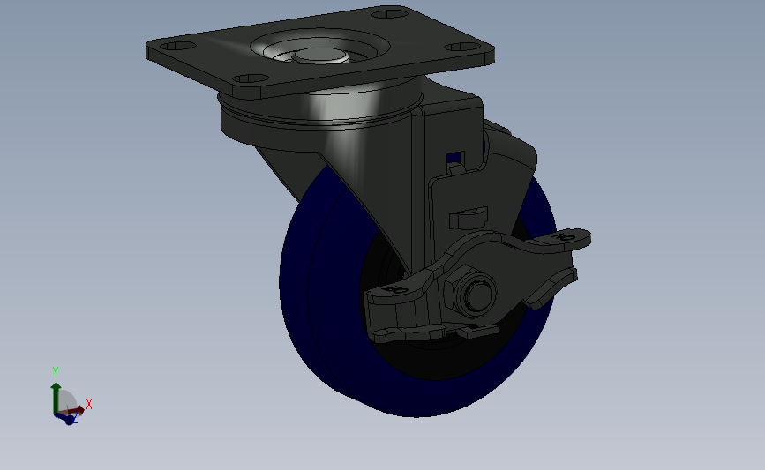Image resolution: width=765 pixels, height=470 pixels.
Task: Click the blue Z axis arrow of the triad
Action: 66,418
